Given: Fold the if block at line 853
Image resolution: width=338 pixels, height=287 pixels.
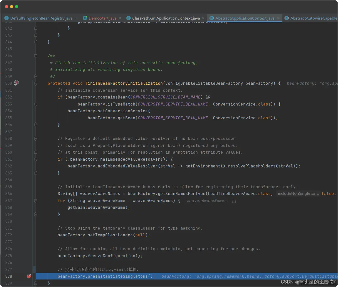Looking at the screenshot, I should 36,104.
